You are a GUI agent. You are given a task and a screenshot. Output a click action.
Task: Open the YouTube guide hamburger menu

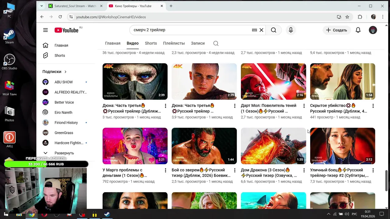click(45, 30)
